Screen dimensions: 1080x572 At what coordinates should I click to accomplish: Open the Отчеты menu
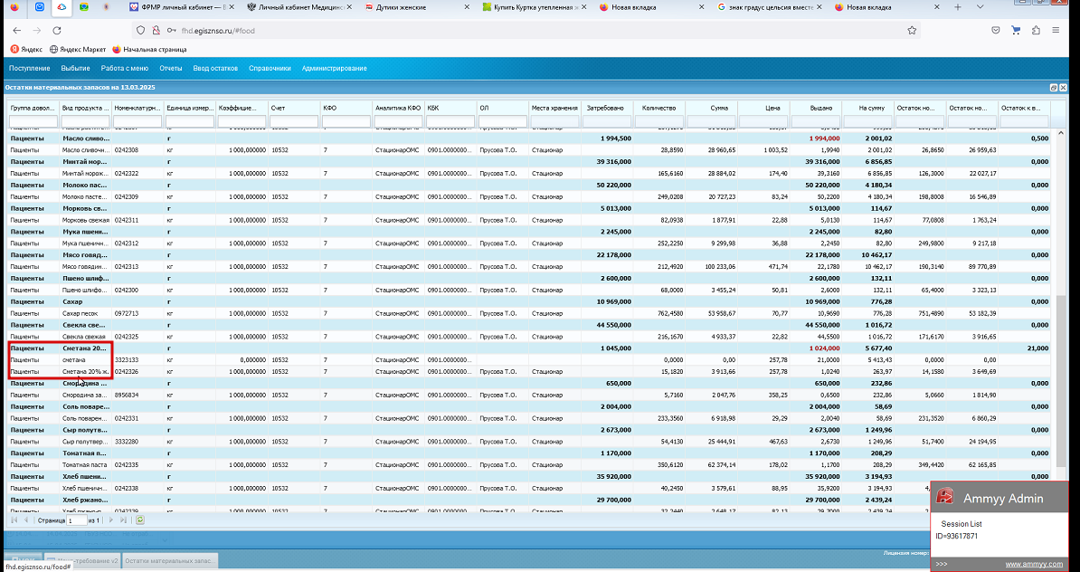[x=171, y=68]
